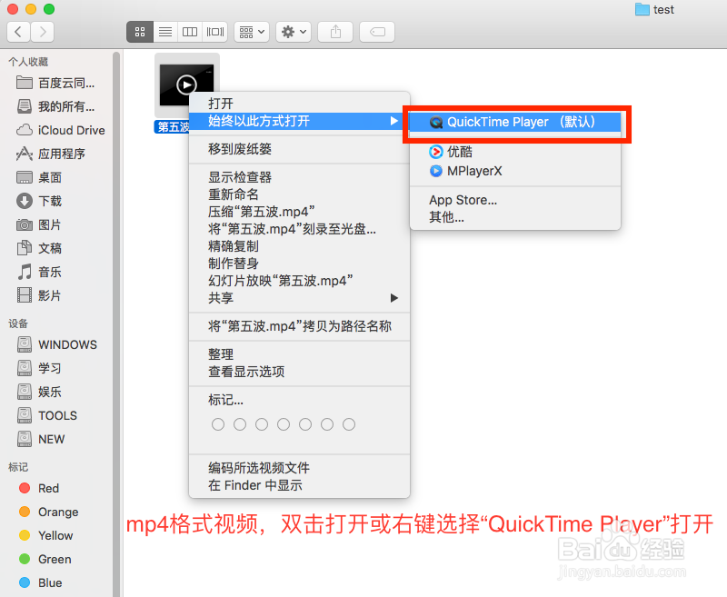Viewport: 727px width, 597px height.
Task: Open 文稿 in sidebar
Action: pyautogui.click(x=39, y=248)
